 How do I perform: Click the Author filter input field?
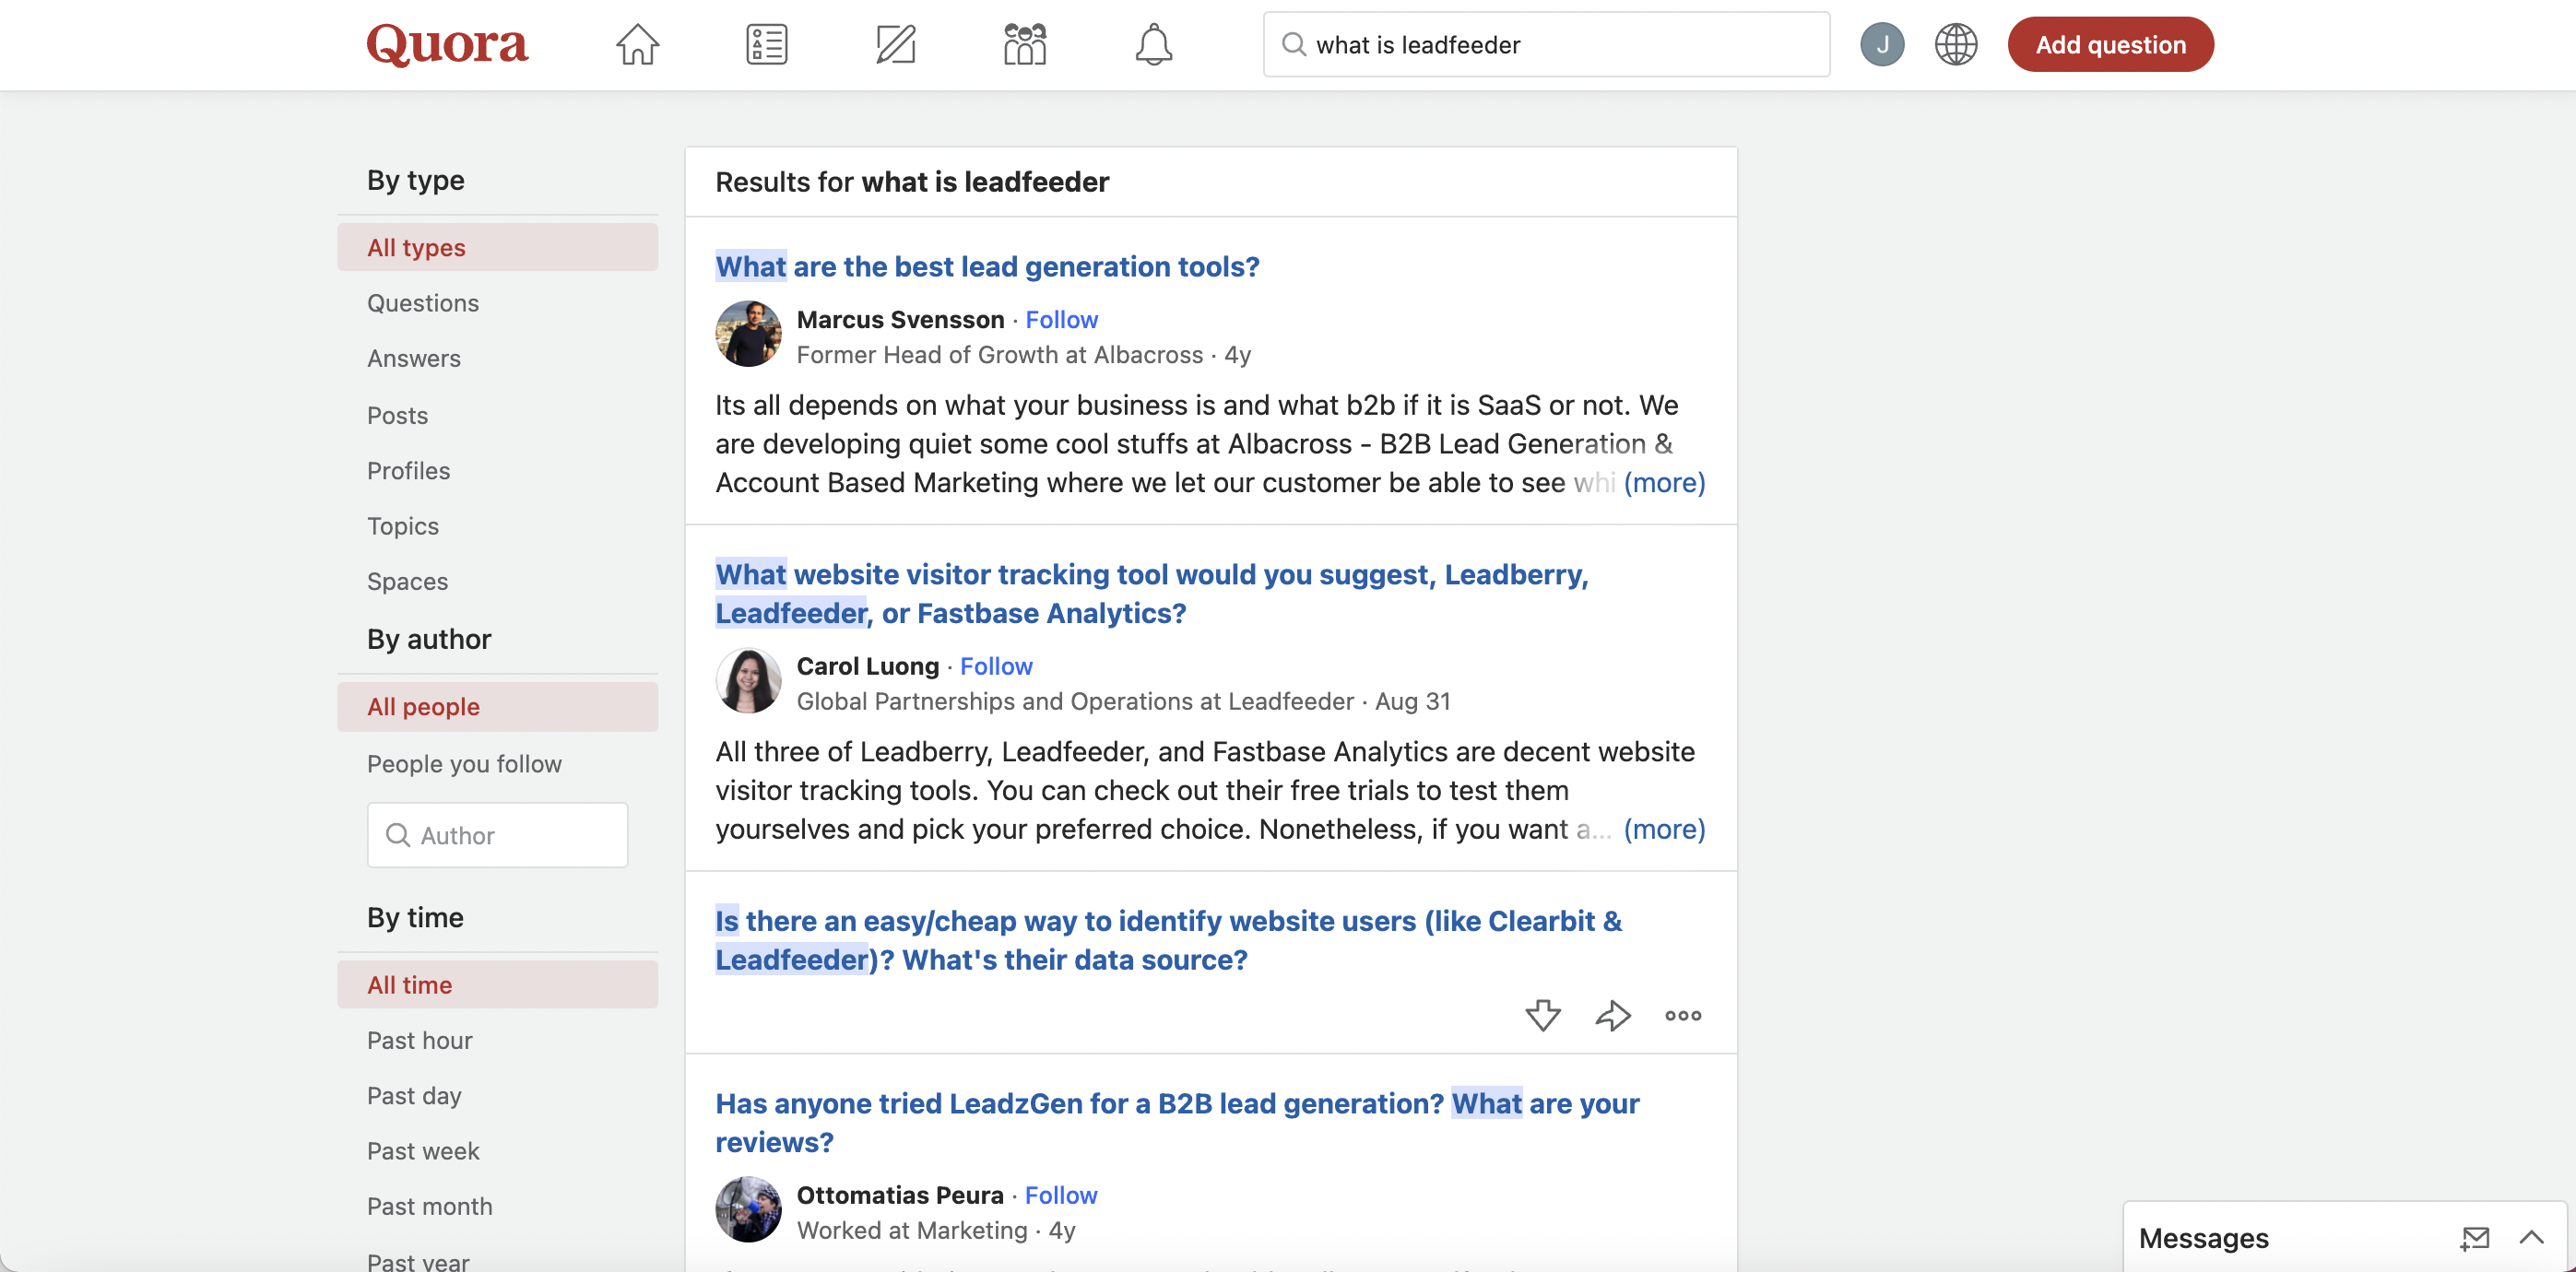pyautogui.click(x=497, y=835)
